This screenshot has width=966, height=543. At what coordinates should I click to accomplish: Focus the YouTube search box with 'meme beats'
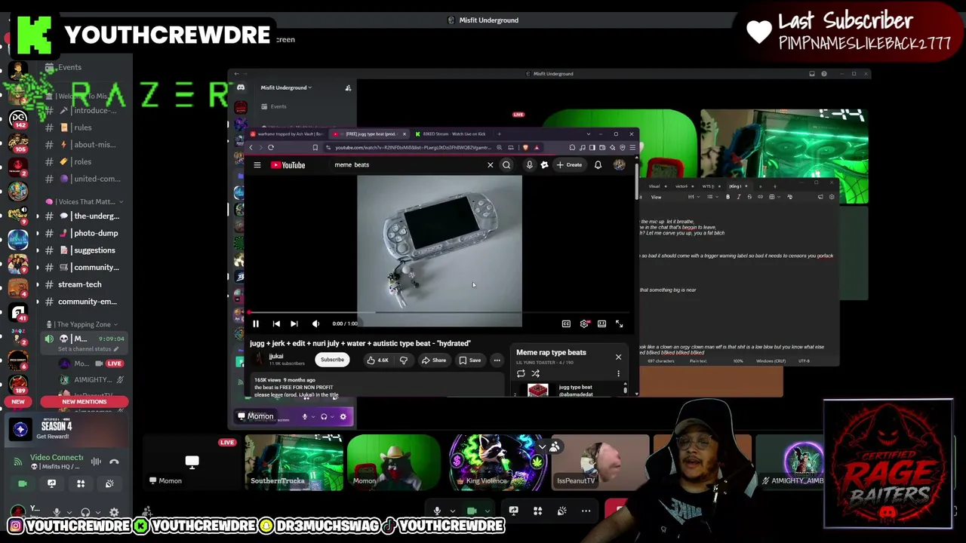pos(408,165)
